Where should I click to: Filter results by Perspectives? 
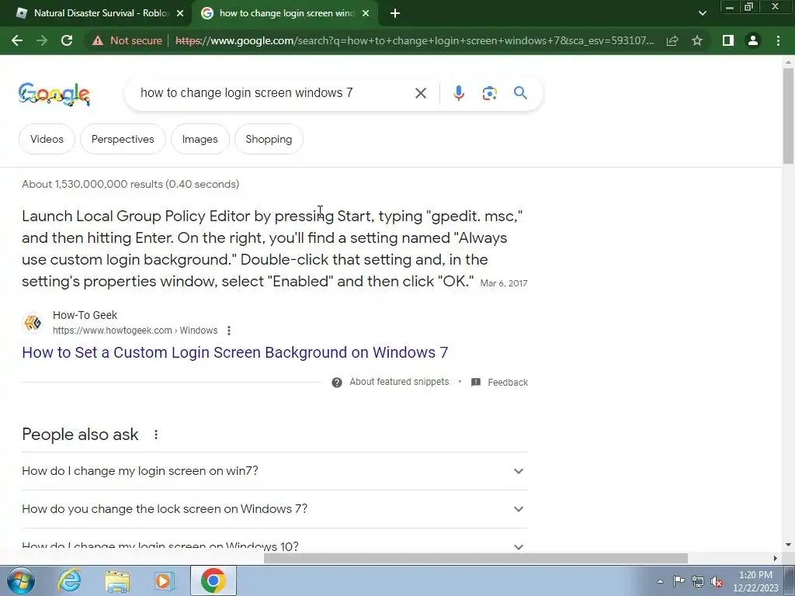click(x=123, y=139)
